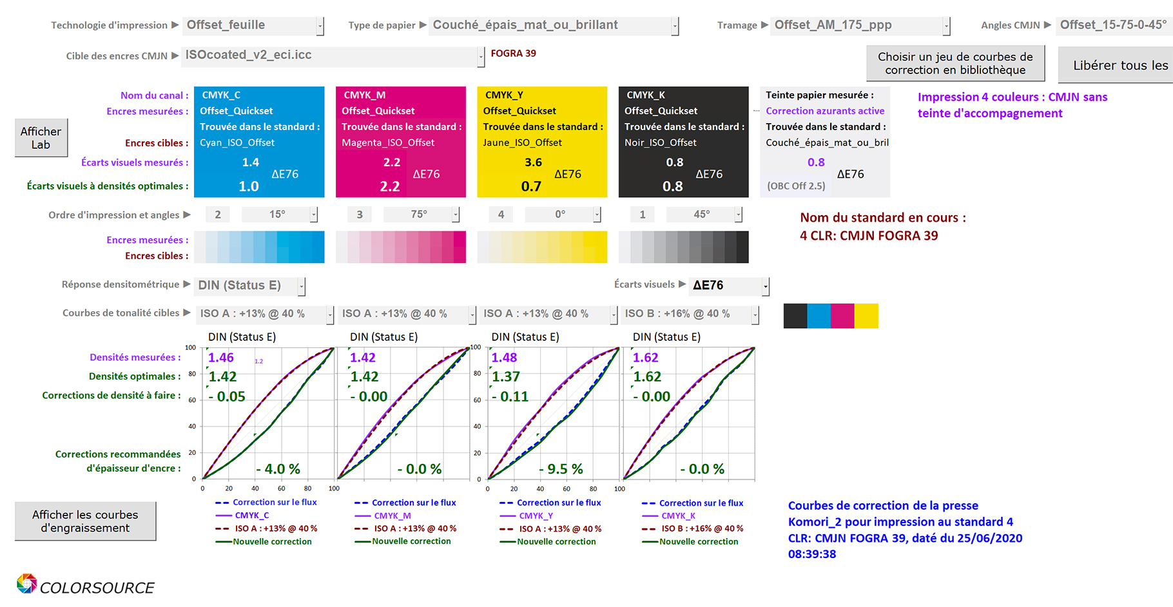Click the yellow ink gradient strip
The width and height of the screenshot is (1173, 607).
tap(542, 247)
